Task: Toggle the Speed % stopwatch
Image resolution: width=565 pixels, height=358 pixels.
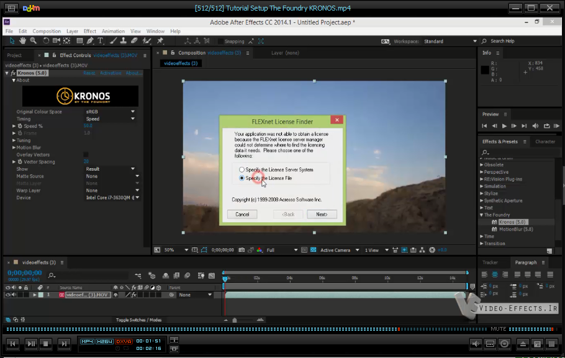Action: (20, 126)
